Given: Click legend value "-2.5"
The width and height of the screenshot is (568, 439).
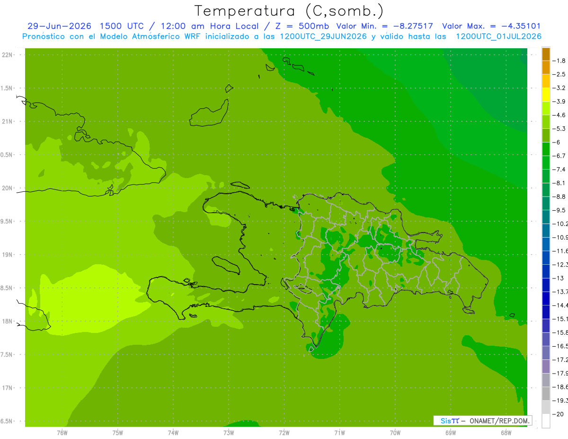Looking at the screenshot, I should 559,74.
